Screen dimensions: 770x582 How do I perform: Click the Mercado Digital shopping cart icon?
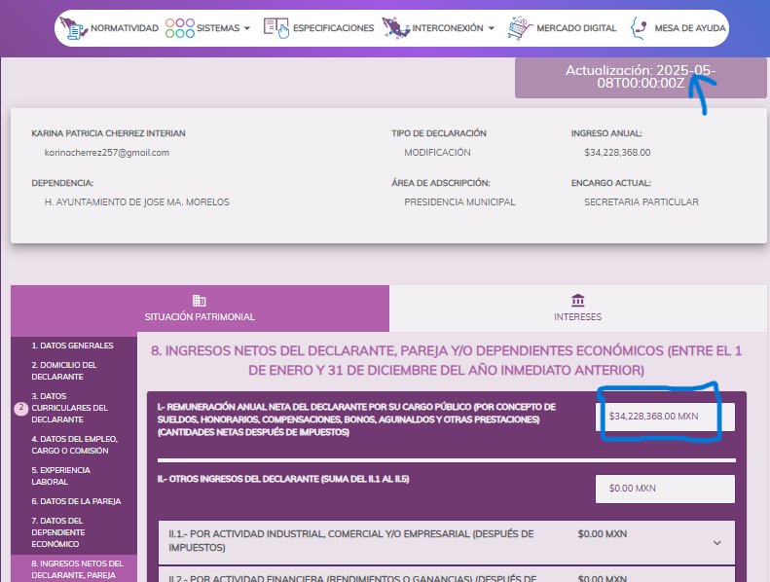click(520, 28)
